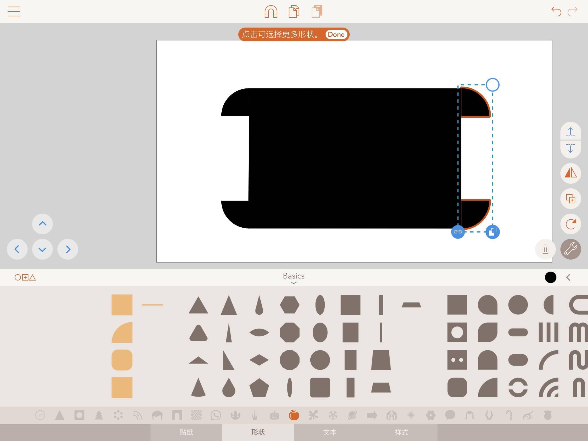Expand the Basics category dropdown
Image resolution: width=588 pixels, height=441 pixels.
293,278
